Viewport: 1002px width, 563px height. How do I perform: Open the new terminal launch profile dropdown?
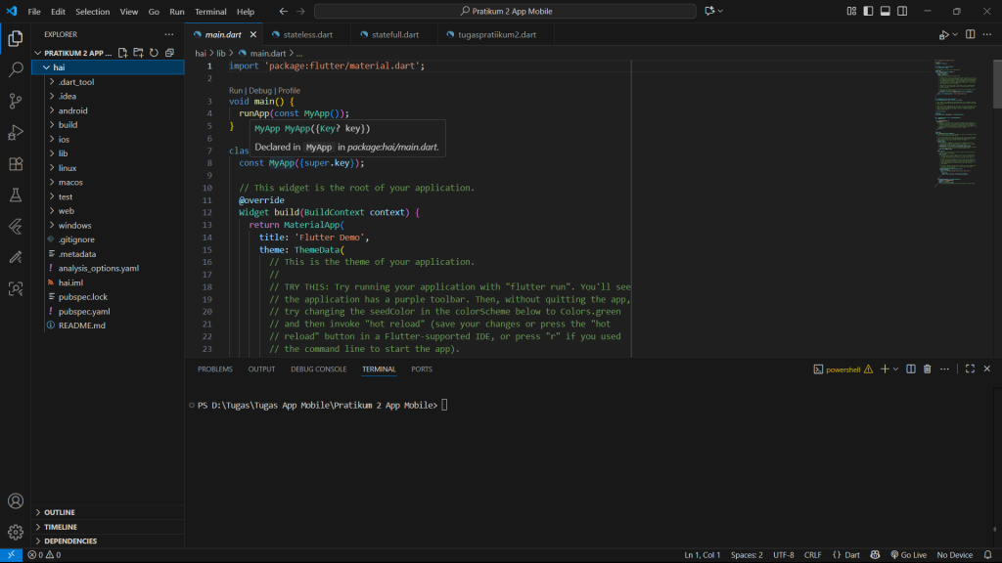click(895, 369)
